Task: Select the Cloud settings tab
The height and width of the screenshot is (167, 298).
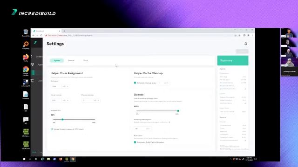Action: (85, 61)
